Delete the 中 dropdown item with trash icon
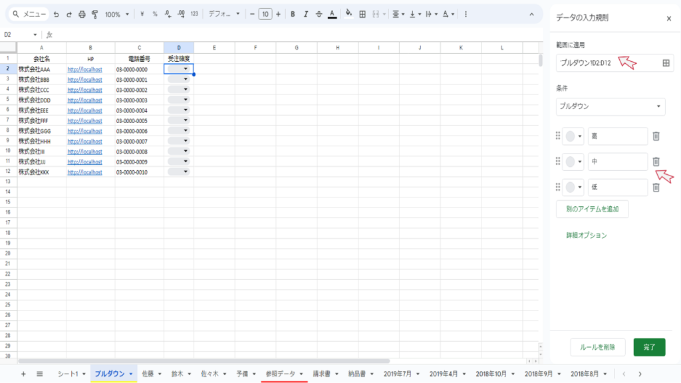 [x=656, y=162]
